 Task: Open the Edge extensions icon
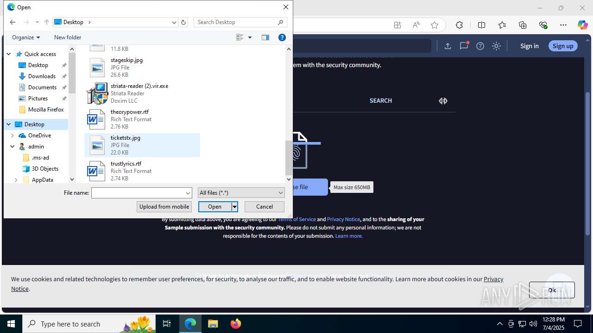click(459, 25)
